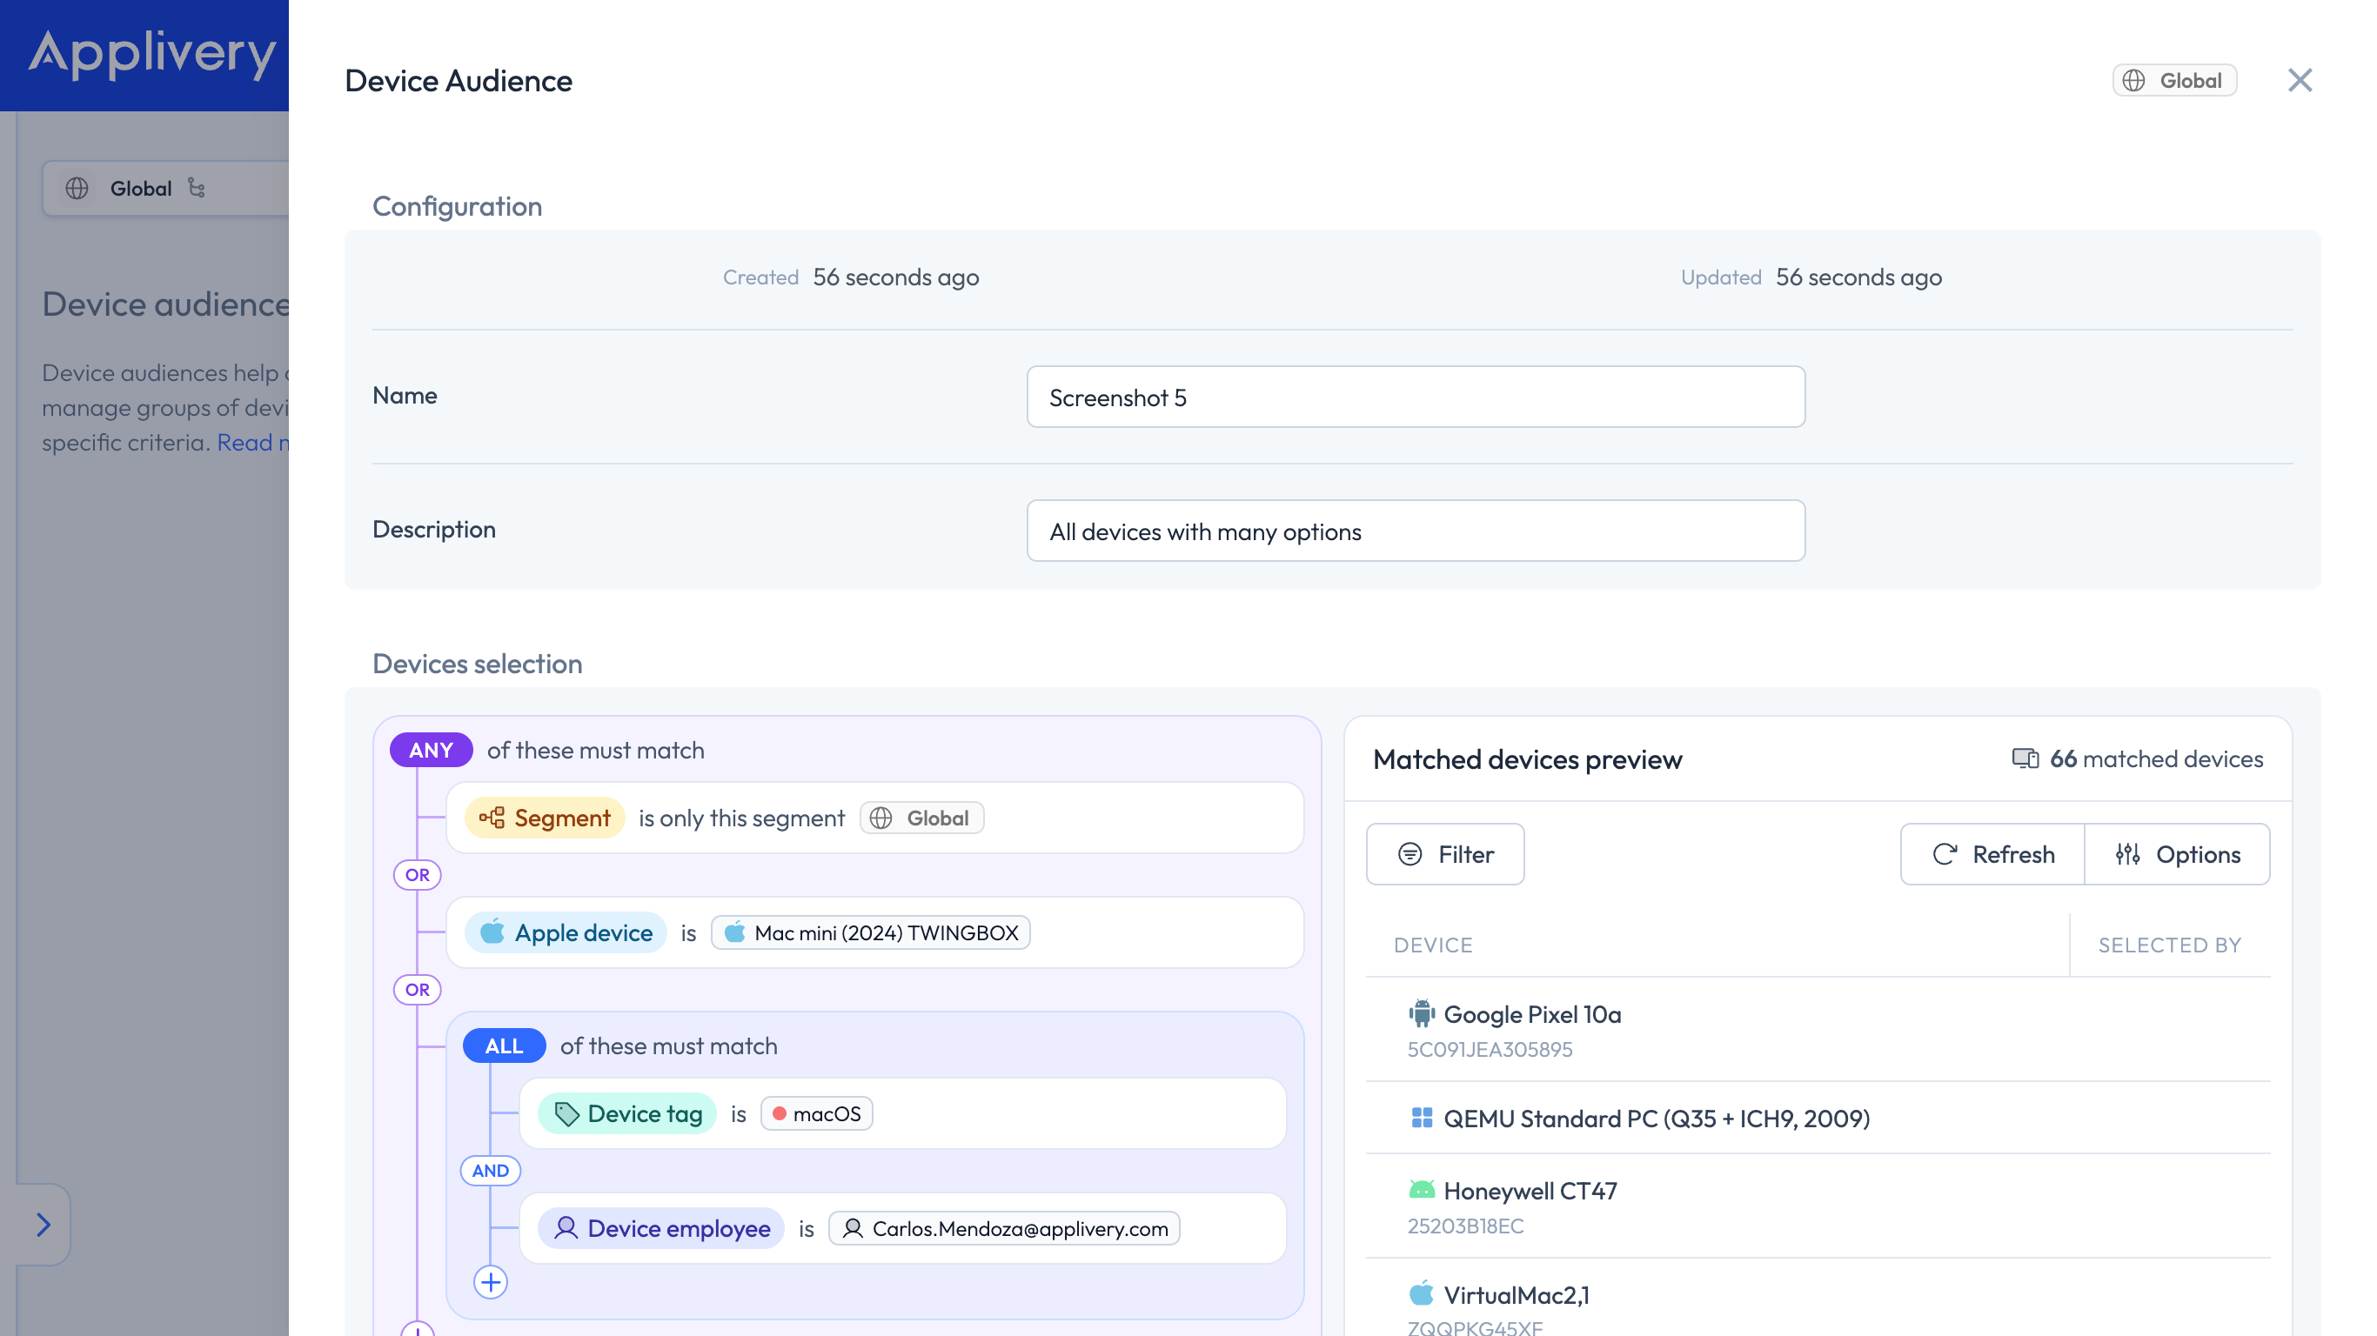Click the Apple device rule chip
This screenshot has height=1336, width=2377.
click(x=566, y=932)
